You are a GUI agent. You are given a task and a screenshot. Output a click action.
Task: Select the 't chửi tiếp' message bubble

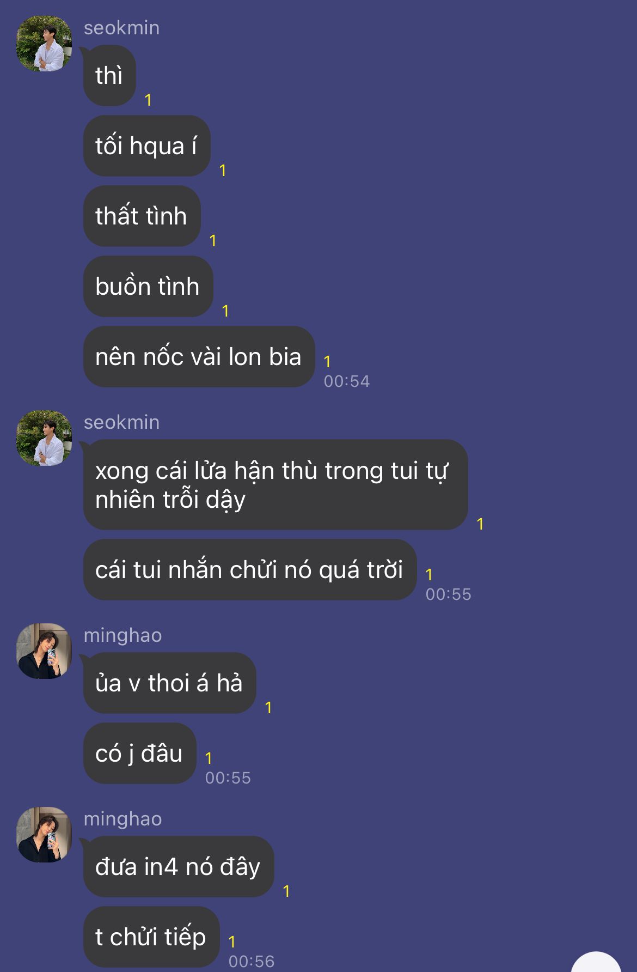point(151,937)
